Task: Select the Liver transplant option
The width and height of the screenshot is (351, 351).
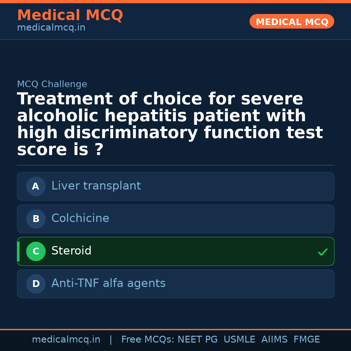Action: pyautogui.click(x=175, y=186)
